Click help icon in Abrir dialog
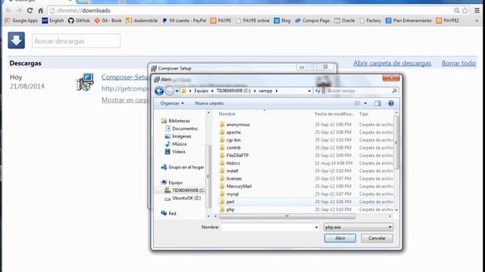Image resolution: width=485 pixels, height=272 pixels. (391, 104)
